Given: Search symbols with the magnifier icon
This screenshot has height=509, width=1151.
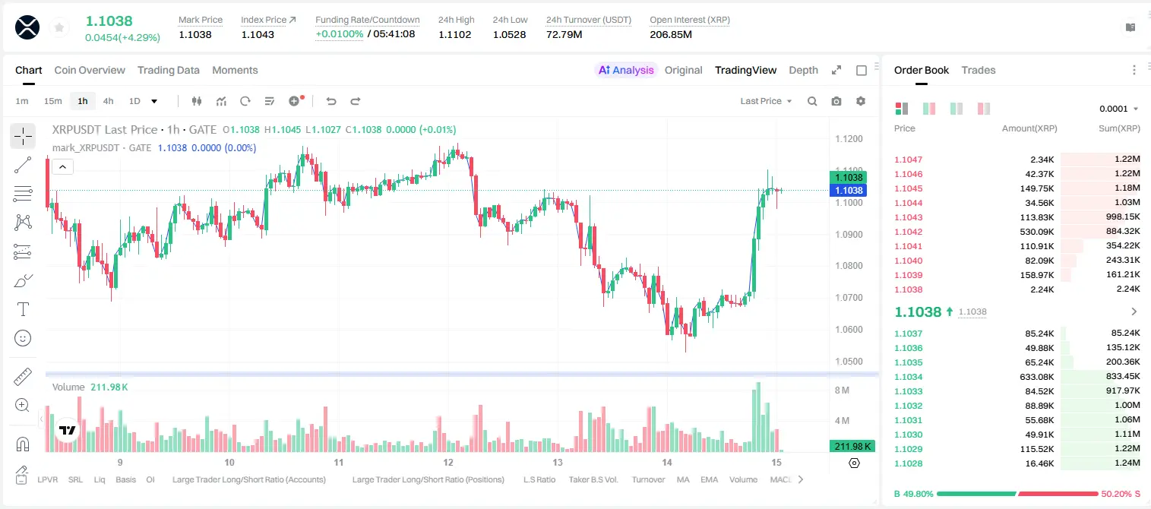Looking at the screenshot, I should (x=812, y=101).
